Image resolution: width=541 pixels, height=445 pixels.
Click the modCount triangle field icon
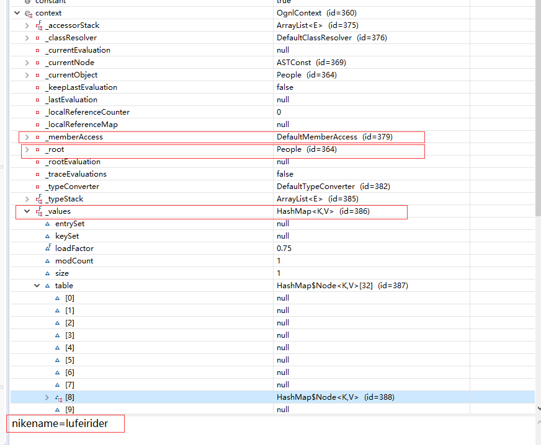tap(48, 262)
